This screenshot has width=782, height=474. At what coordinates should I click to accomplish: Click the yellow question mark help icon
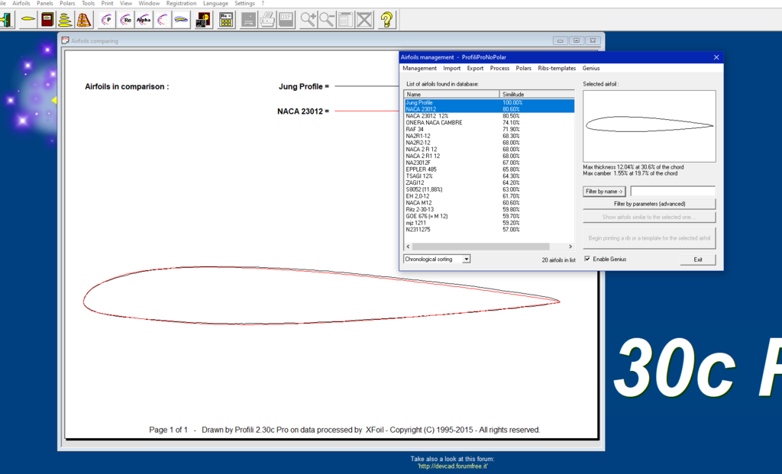(386, 20)
